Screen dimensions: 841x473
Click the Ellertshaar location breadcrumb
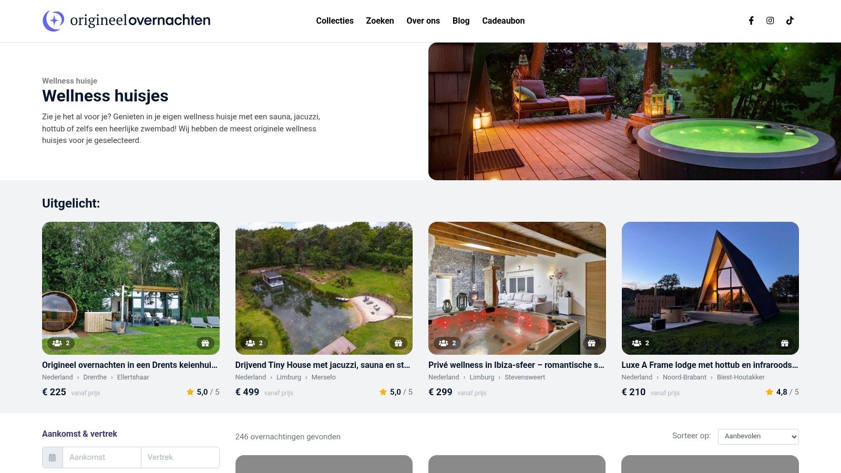pos(133,377)
